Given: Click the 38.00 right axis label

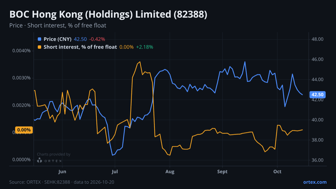Looking at the screenshot, I should coord(318,140).
